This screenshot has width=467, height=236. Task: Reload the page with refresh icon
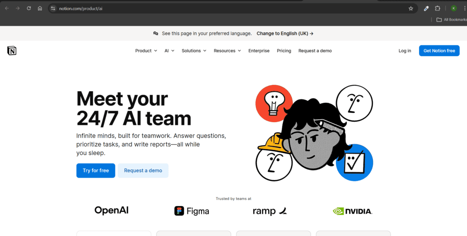pyautogui.click(x=29, y=8)
